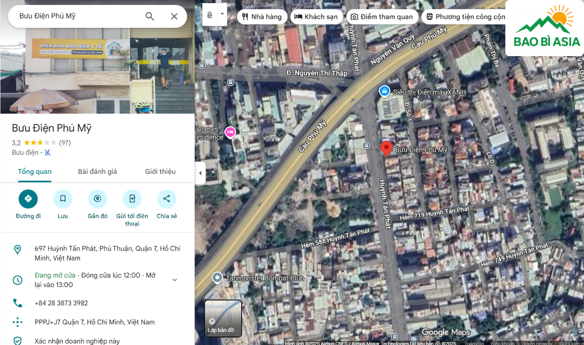This screenshot has width=584, height=345.
Task: Expand the opening hours chevron
Action: pos(175,280)
